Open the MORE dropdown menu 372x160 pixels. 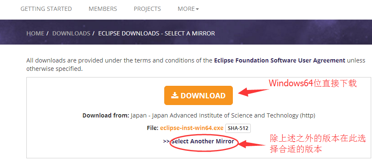pos(188,9)
